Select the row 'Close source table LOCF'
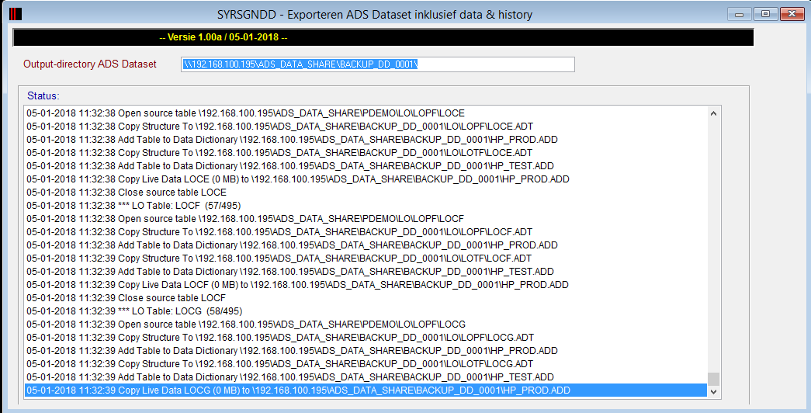 click(x=366, y=297)
